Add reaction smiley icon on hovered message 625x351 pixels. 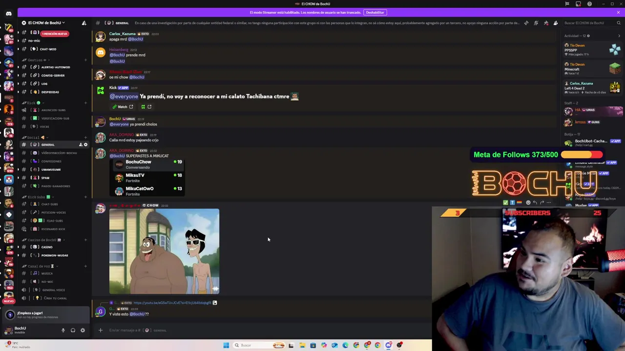click(528, 202)
